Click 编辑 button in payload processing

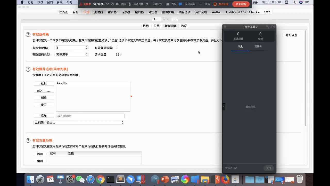point(40,161)
